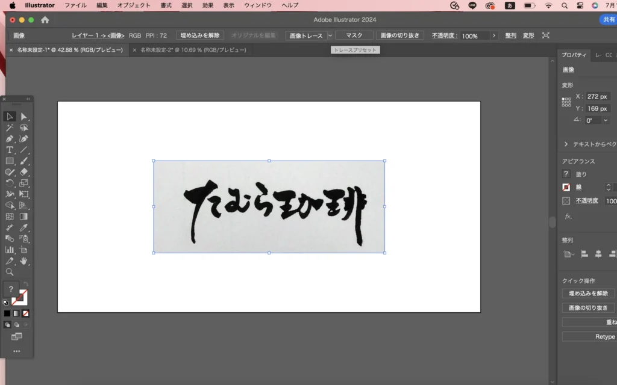Select the Pen tool

click(10, 139)
